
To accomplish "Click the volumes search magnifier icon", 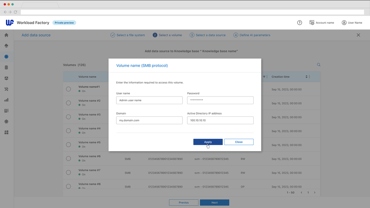I will click(x=319, y=65).
